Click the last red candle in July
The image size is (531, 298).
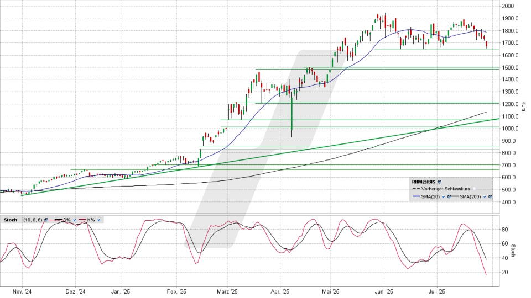point(487,44)
